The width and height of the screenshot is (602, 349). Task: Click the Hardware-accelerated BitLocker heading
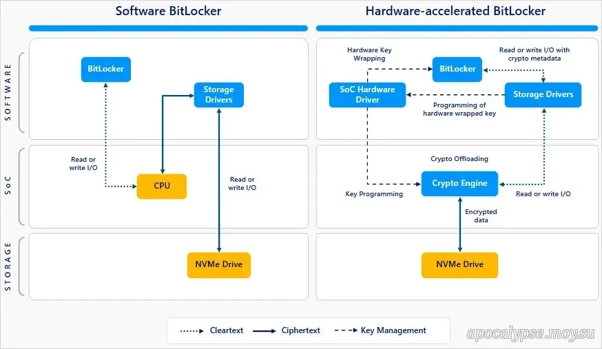tap(455, 11)
